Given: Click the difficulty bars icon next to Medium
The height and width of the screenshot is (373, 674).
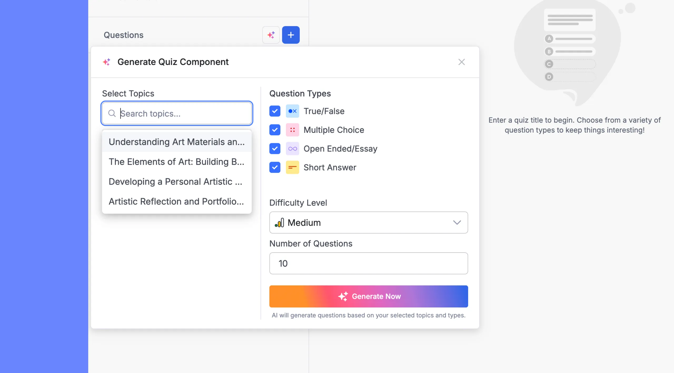Looking at the screenshot, I should point(279,223).
